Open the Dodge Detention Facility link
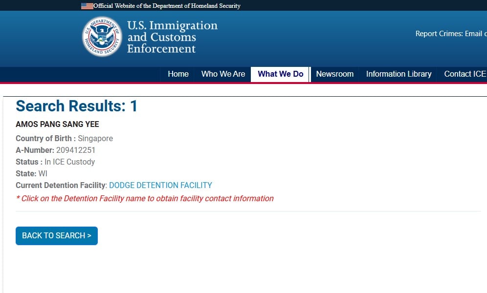 point(160,186)
